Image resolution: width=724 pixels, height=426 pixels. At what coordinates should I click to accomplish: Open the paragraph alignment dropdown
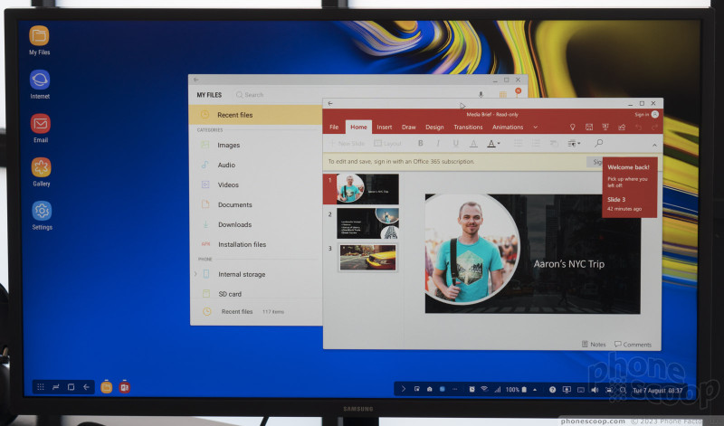point(574,143)
